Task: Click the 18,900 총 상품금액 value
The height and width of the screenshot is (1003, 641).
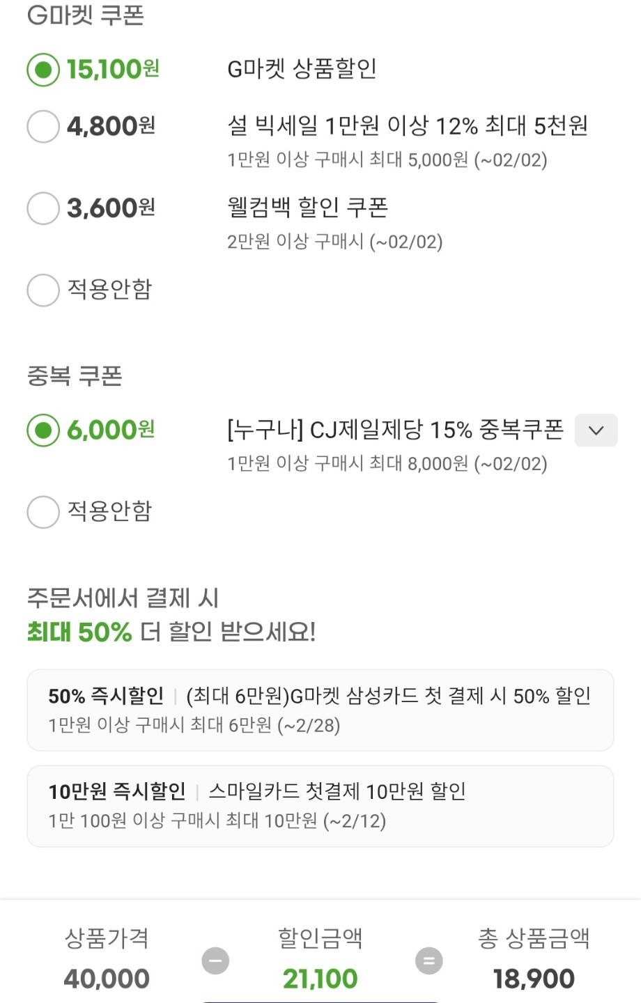Action: pyautogui.click(x=534, y=979)
